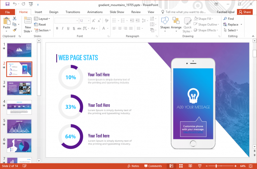This screenshot has height=169, width=257.
Task: Switch to the Transitions tab
Action: pos(73,12)
